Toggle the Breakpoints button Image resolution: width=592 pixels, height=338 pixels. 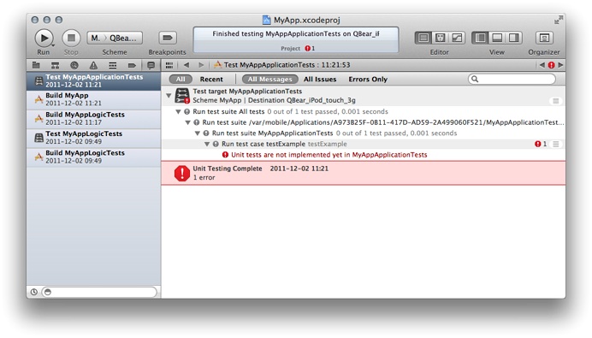(x=168, y=38)
